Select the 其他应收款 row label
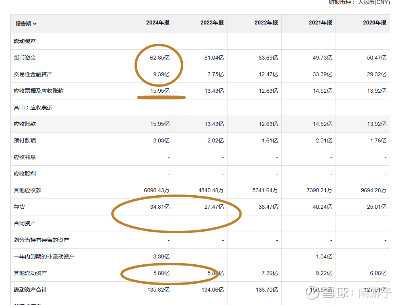This screenshot has height=305, width=404. click(27, 190)
